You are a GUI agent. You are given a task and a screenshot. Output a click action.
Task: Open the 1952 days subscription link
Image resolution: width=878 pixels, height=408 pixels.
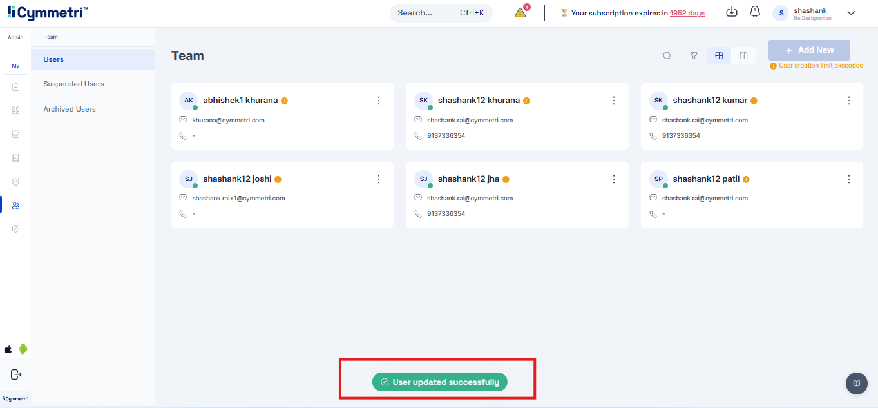click(687, 13)
